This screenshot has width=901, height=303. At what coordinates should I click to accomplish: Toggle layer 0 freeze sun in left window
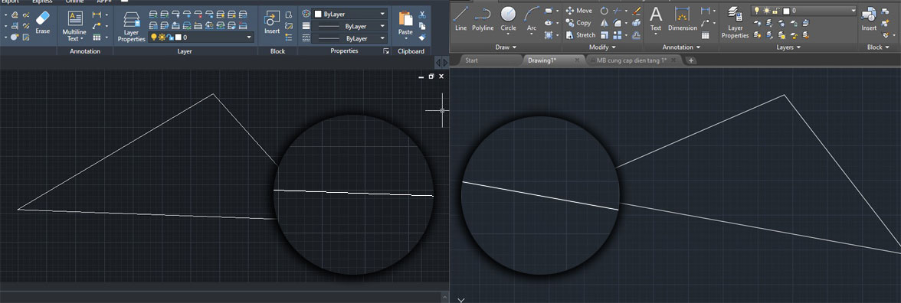coord(162,37)
